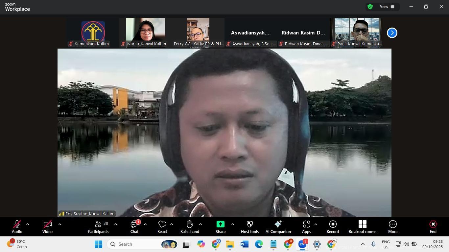The width and height of the screenshot is (449, 252).
Task: Open the Participants panel
Action: 98,227
